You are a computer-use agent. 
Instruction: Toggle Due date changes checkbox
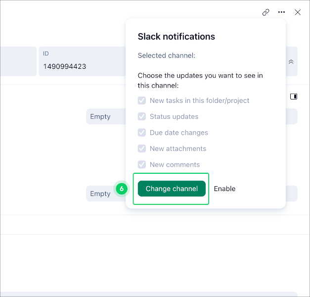pyautogui.click(x=142, y=133)
